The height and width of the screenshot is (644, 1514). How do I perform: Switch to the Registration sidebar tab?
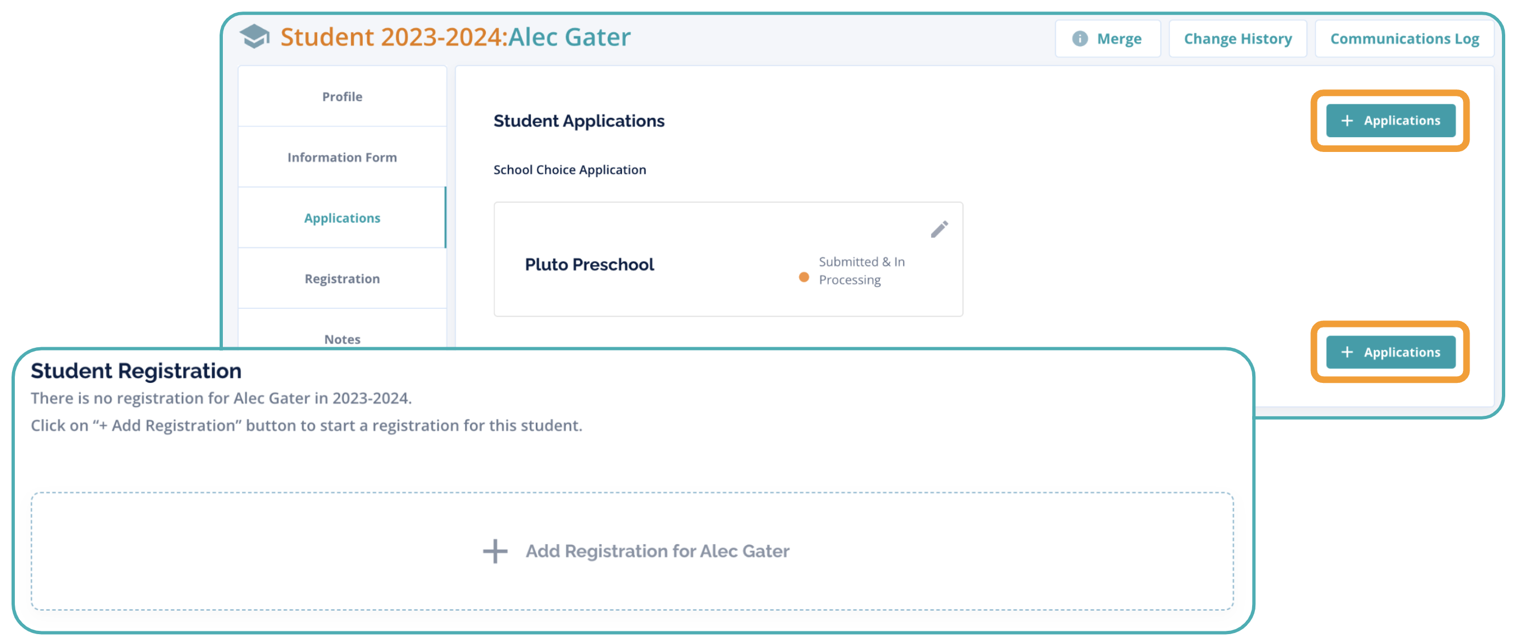[x=342, y=279]
